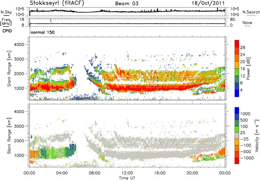Click the 24 label on Power color bar
Screen dimensions: 260x180
pos(242,55)
